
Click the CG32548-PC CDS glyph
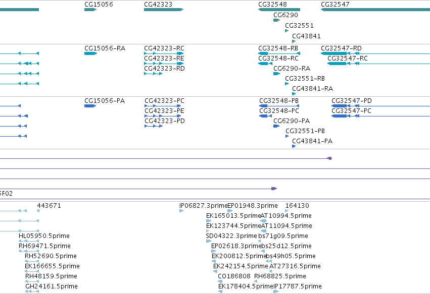(x=265, y=116)
